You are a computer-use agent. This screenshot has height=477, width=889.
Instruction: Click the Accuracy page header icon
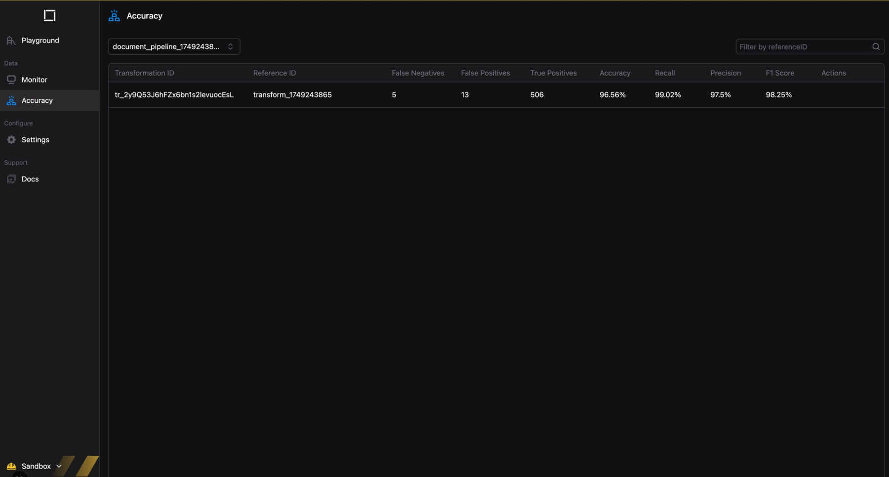coord(114,16)
